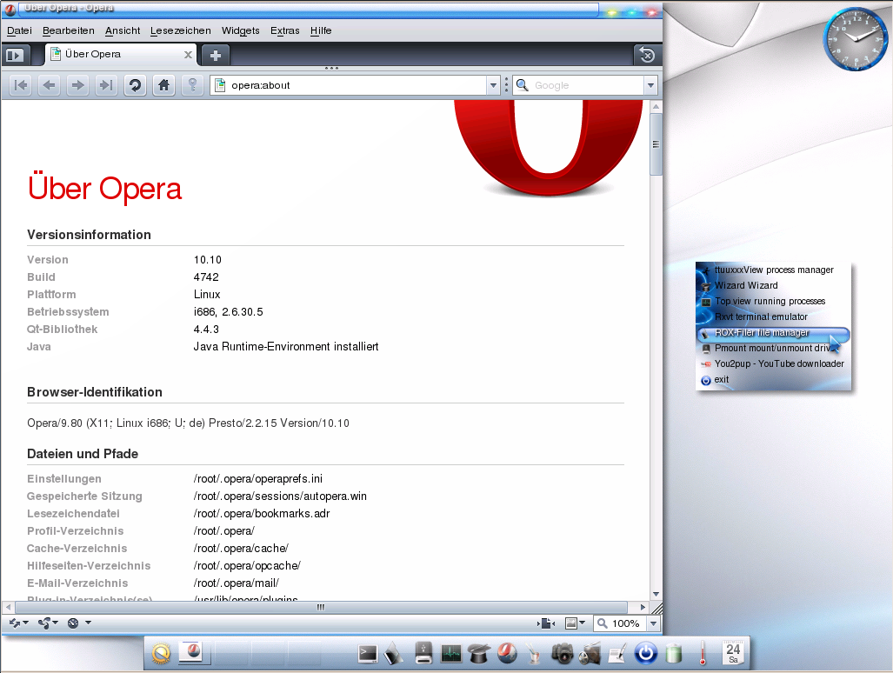Close the Über Opera tab
This screenshot has height=673, width=893.
coord(188,55)
